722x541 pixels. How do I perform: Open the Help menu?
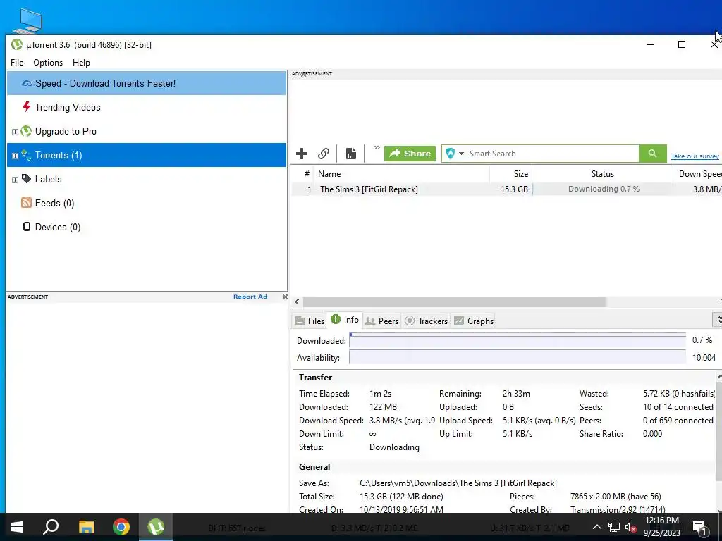click(81, 63)
